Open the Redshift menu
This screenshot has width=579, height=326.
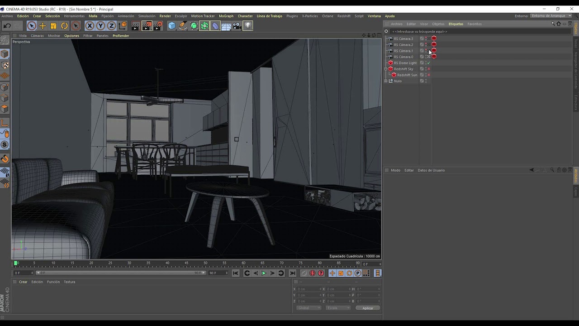344,16
